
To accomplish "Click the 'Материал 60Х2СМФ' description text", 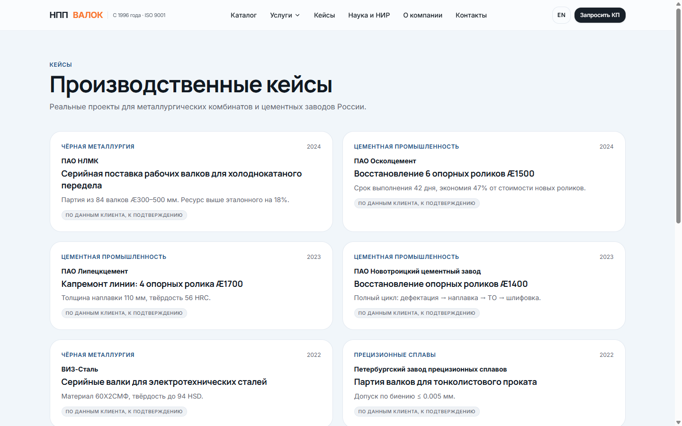I will tap(132, 396).
